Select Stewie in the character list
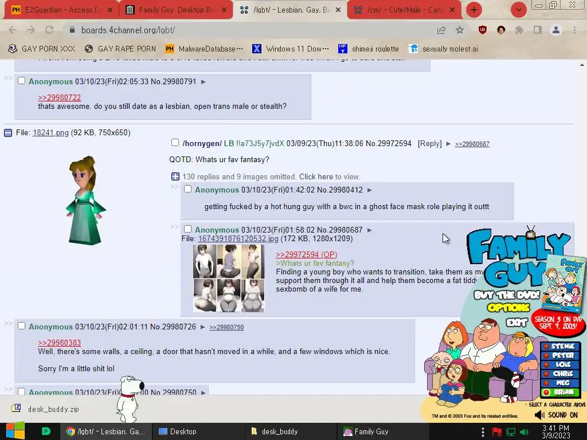587x440 pixels. 559,347
